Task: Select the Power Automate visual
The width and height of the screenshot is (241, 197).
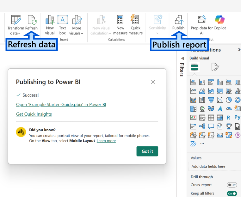Action: coord(193,144)
